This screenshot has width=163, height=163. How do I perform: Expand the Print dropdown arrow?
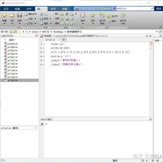coord(35,23)
